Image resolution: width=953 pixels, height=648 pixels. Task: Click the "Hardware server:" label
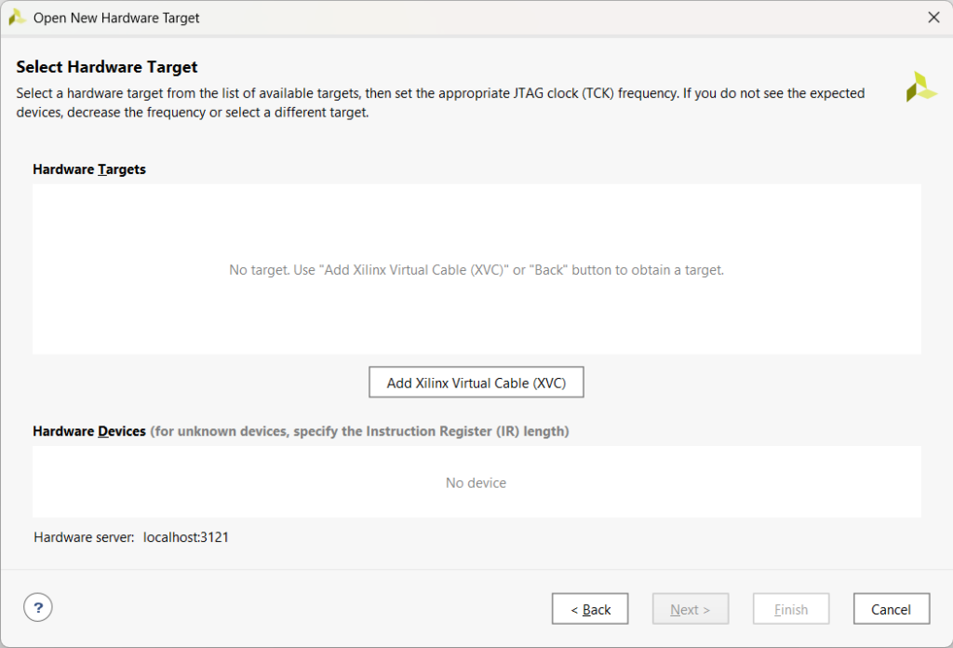point(84,537)
